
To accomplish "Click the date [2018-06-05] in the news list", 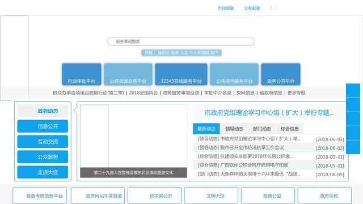I will [330, 175].
